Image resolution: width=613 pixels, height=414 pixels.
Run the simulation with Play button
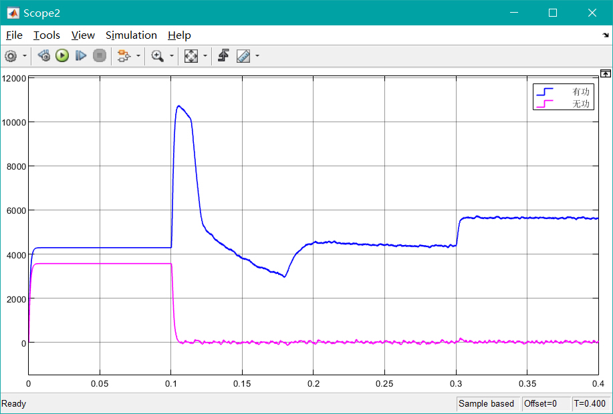(62, 56)
